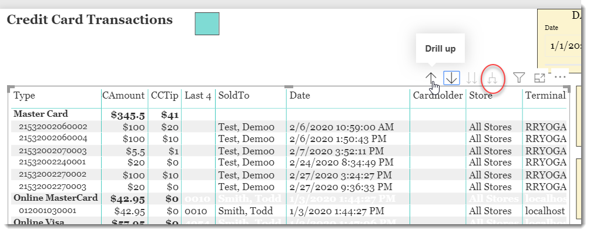Image resolution: width=590 pixels, height=233 pixels.
Task: Click the Store column header
Action: 481,96
